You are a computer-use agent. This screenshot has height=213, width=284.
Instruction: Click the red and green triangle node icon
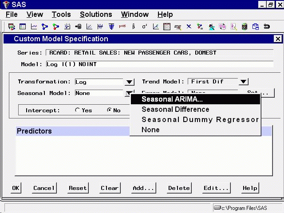[56, 27]
